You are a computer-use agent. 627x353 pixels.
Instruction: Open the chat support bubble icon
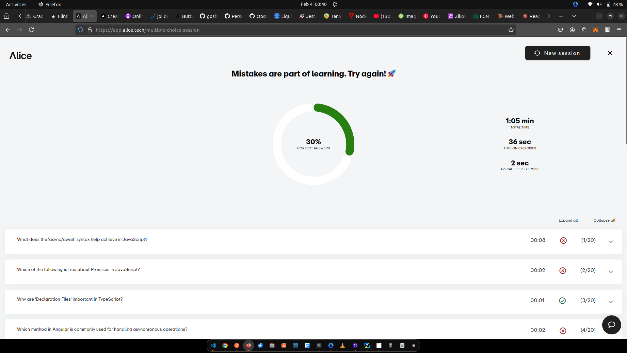[x=611, y=325]
